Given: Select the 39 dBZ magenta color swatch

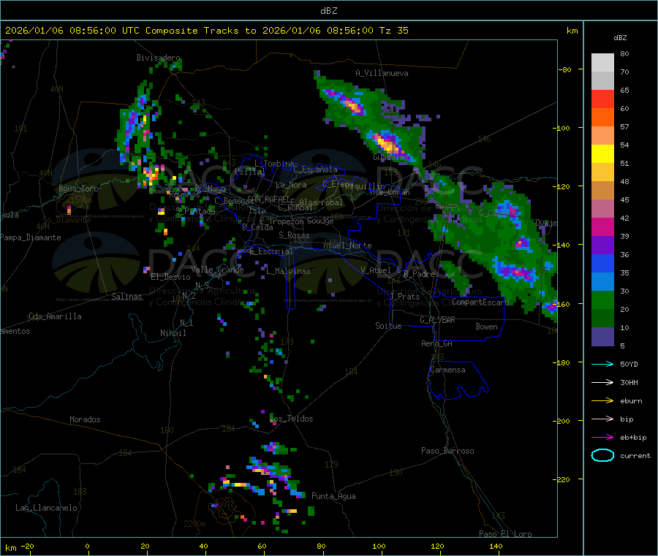Looking at the screenshot, I should click(602, 226).
